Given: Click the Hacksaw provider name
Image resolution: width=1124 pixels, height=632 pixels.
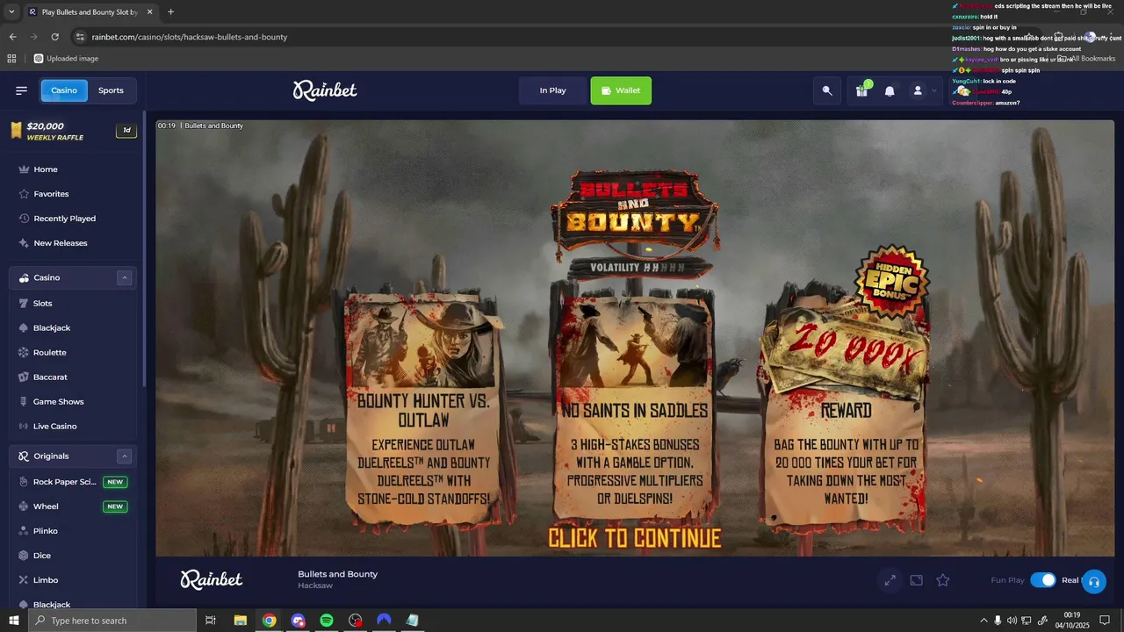Looking at the screenshot, I should (x=315, y=585).
